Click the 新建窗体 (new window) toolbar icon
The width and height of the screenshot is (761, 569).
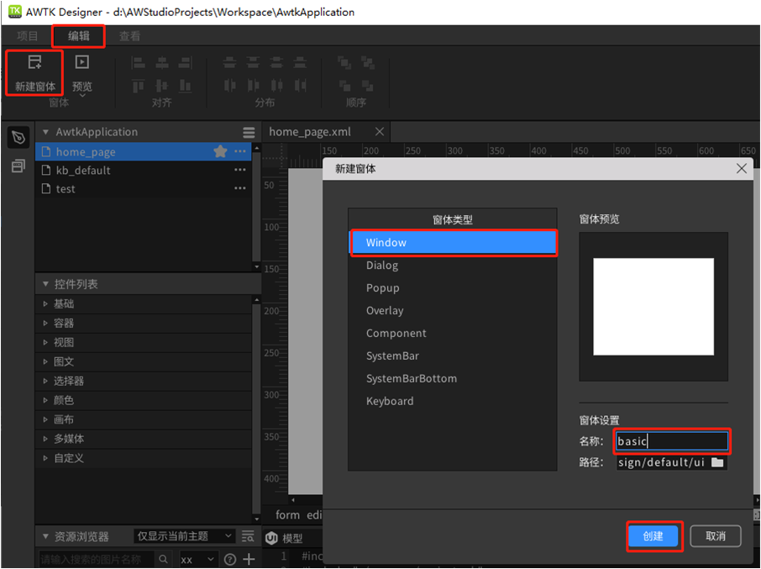pyautogui.click(x=35, y=63)
